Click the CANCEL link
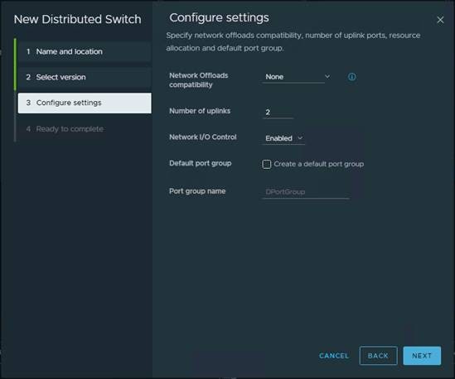Screen dimensions: 455x379 [334, 356]
